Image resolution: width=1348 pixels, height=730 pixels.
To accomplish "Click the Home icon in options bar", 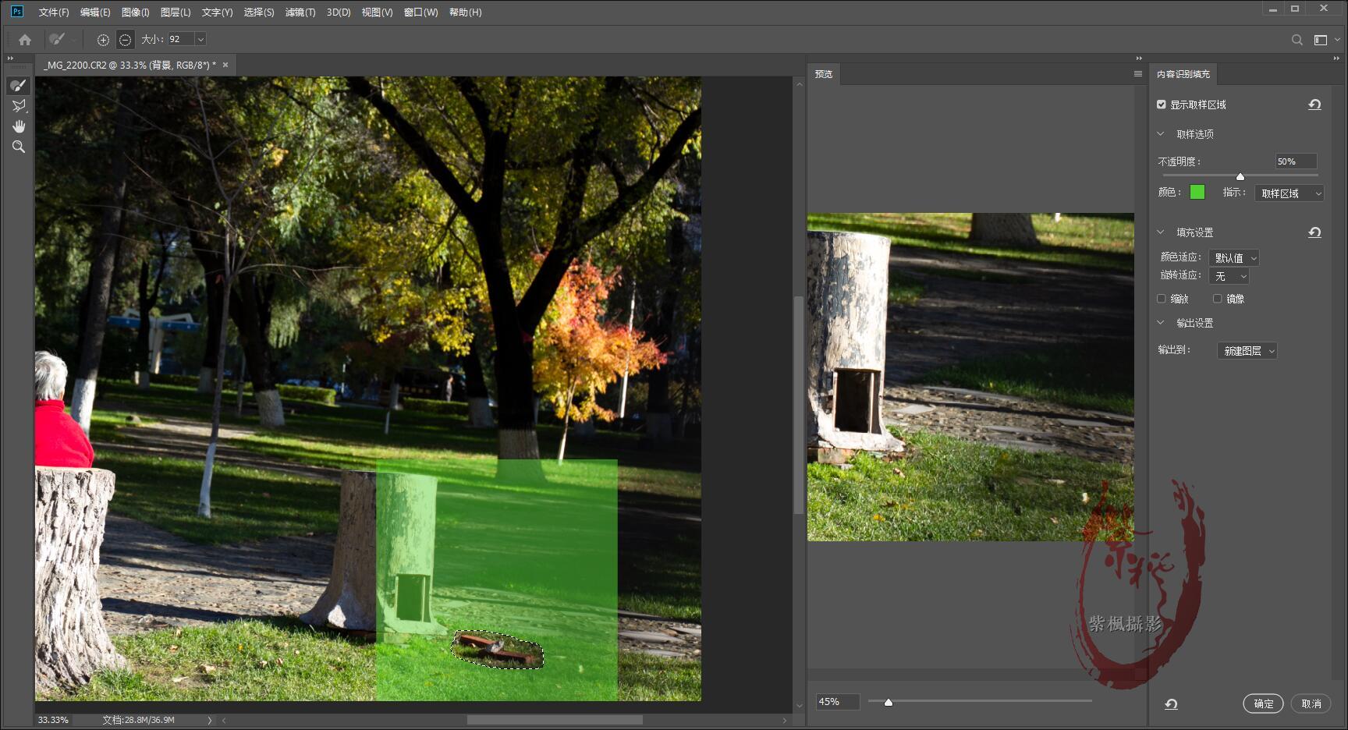I will (x=25, y=40).
